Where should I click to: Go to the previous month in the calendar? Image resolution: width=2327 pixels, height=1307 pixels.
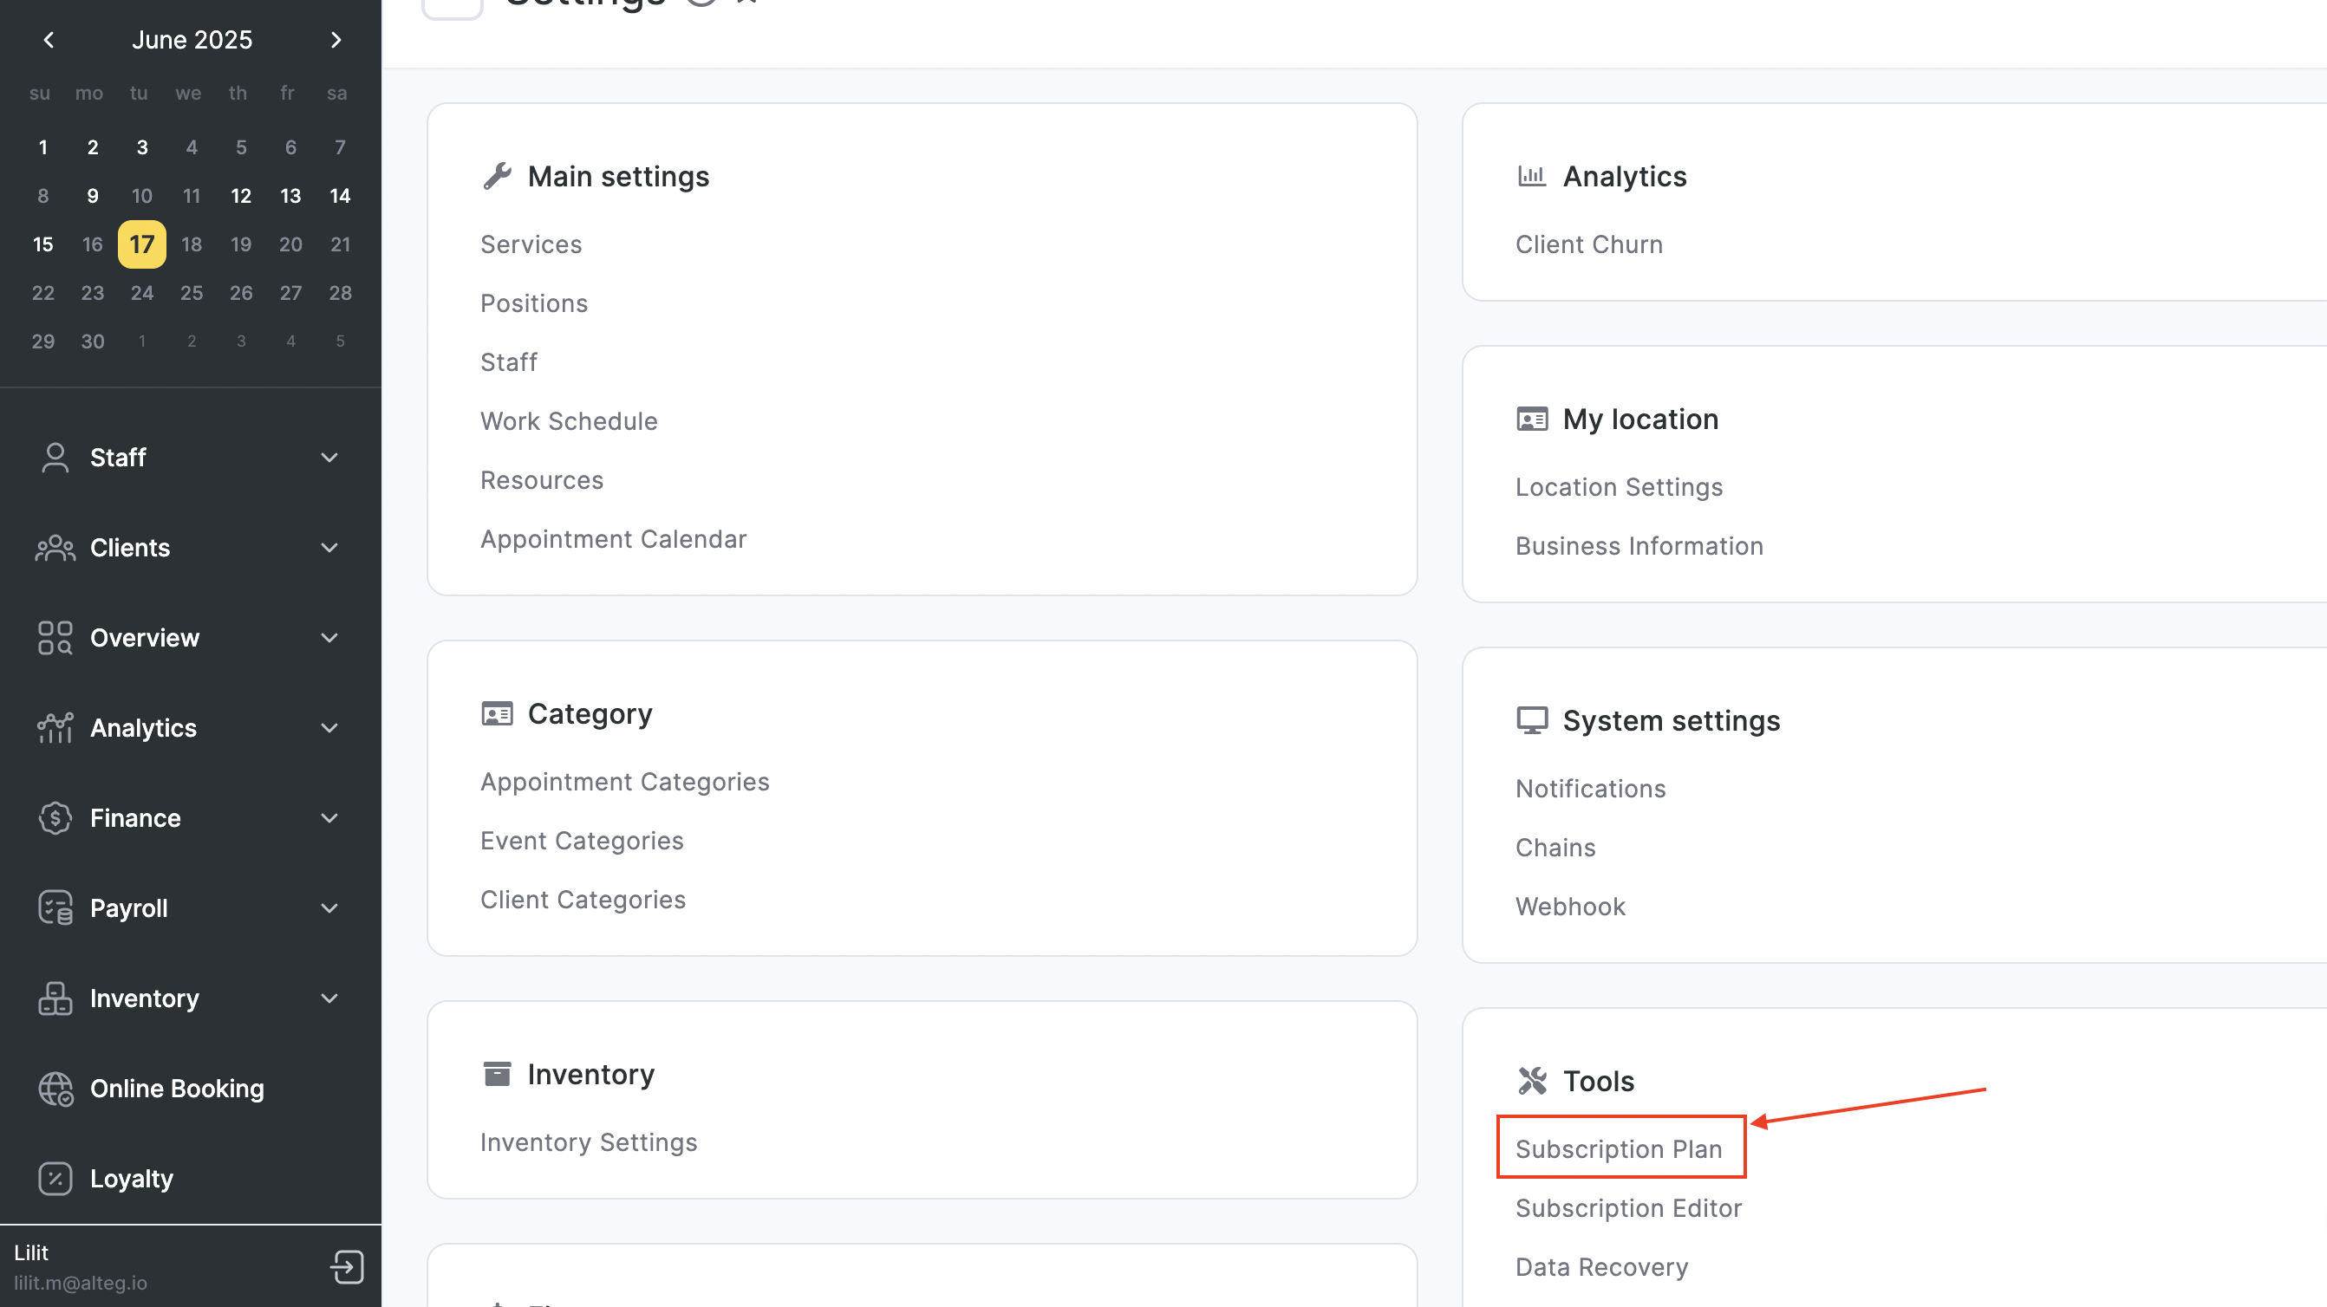tap(49, 40)
